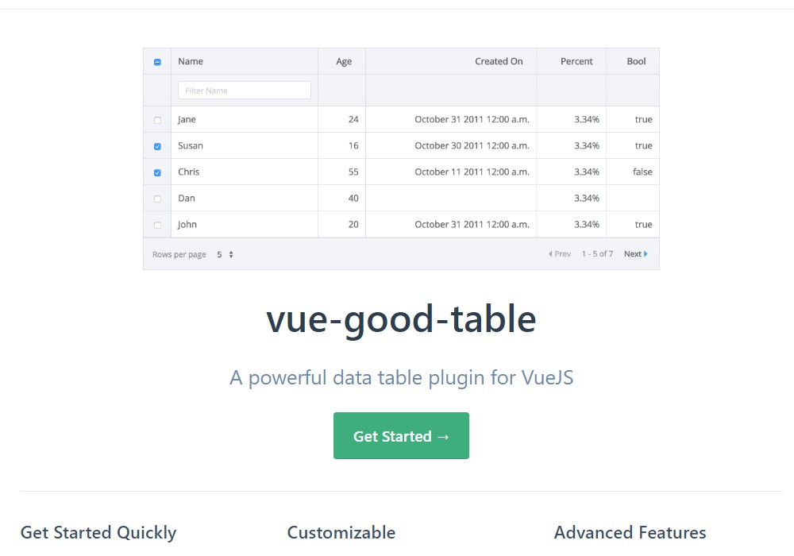The width and height of the screenshot is (794, 556).
Task: Click the Get Started button
Action: point(401,435)
